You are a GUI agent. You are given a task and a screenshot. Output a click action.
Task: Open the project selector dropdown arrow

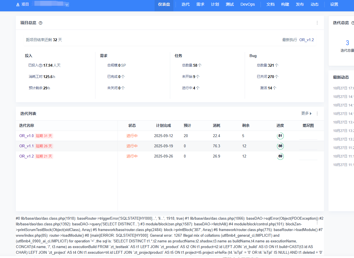67,5
